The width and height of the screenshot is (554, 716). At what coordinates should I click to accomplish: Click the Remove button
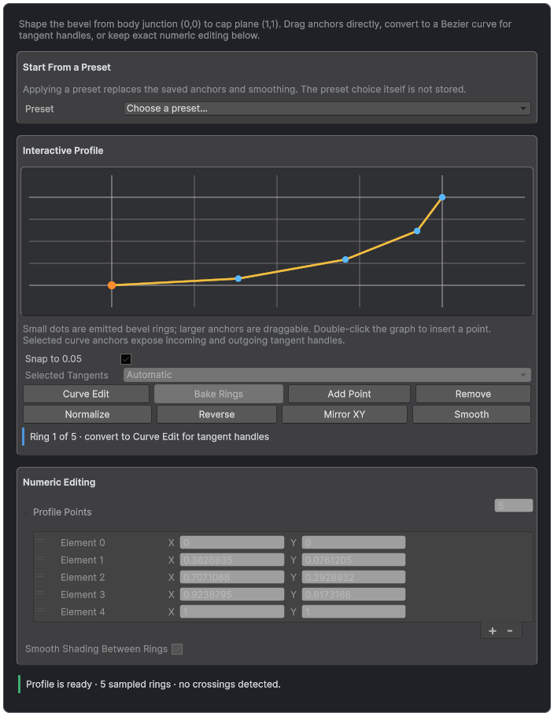pos(473,394)
